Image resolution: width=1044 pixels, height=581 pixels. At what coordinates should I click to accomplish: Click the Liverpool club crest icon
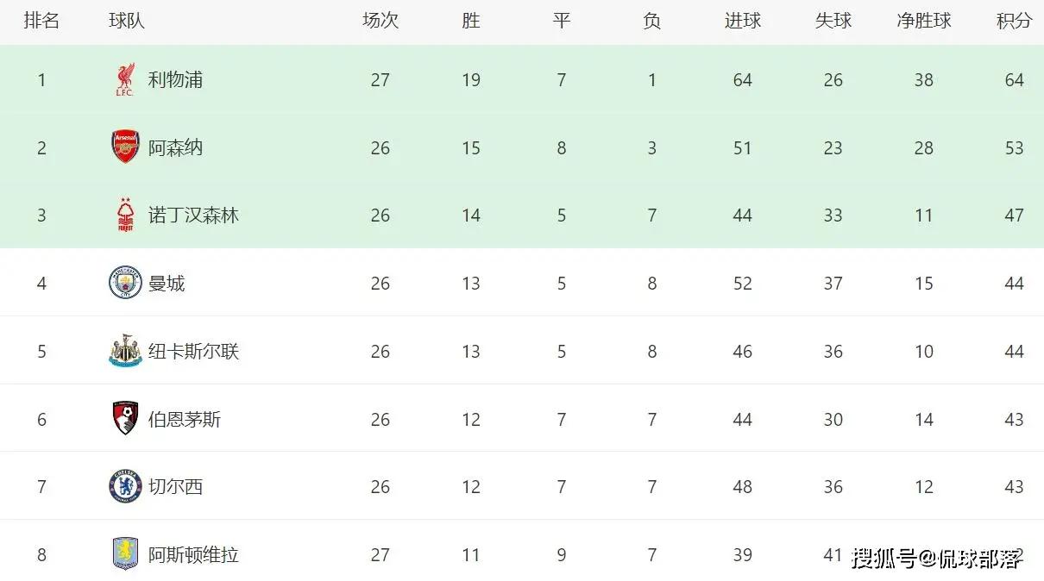click(x=125, y=80)
